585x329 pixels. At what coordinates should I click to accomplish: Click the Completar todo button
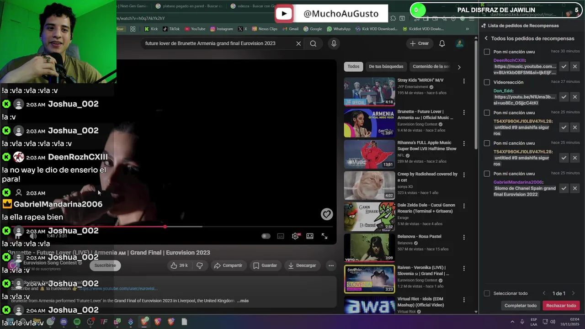point(521,306)
